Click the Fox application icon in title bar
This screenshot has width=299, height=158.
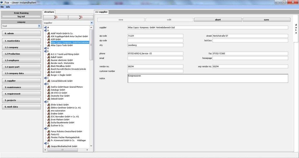point(2,2)
